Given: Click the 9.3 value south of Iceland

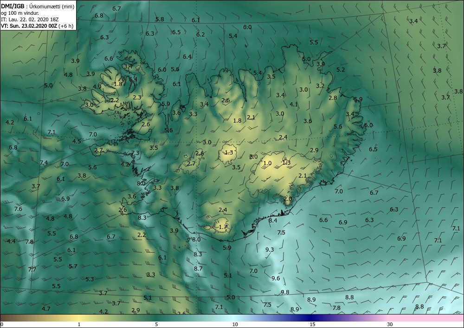Looking at the screenshot, I should [x=270, y=249].
